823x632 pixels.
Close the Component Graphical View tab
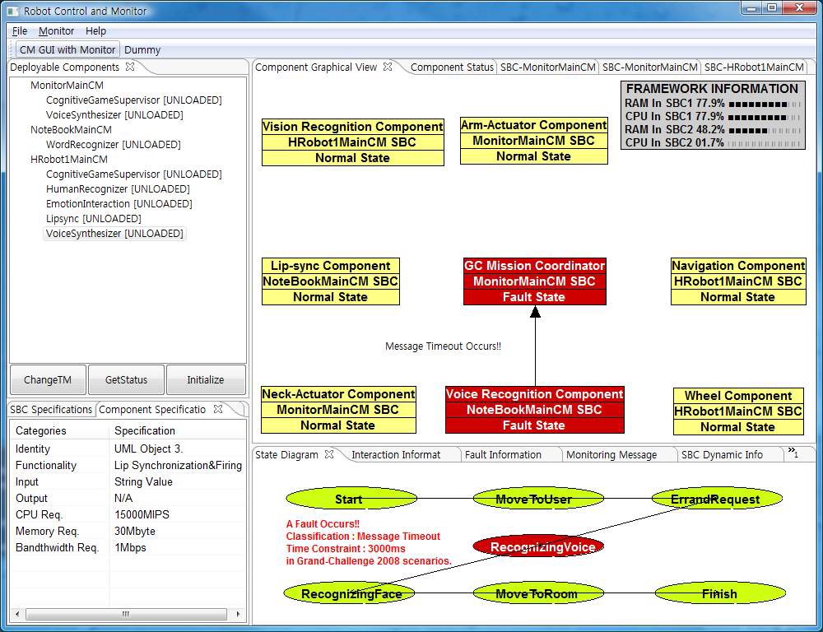click(388, 67)
